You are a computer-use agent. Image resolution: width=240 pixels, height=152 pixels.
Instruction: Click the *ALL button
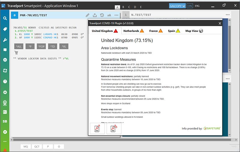19,47
